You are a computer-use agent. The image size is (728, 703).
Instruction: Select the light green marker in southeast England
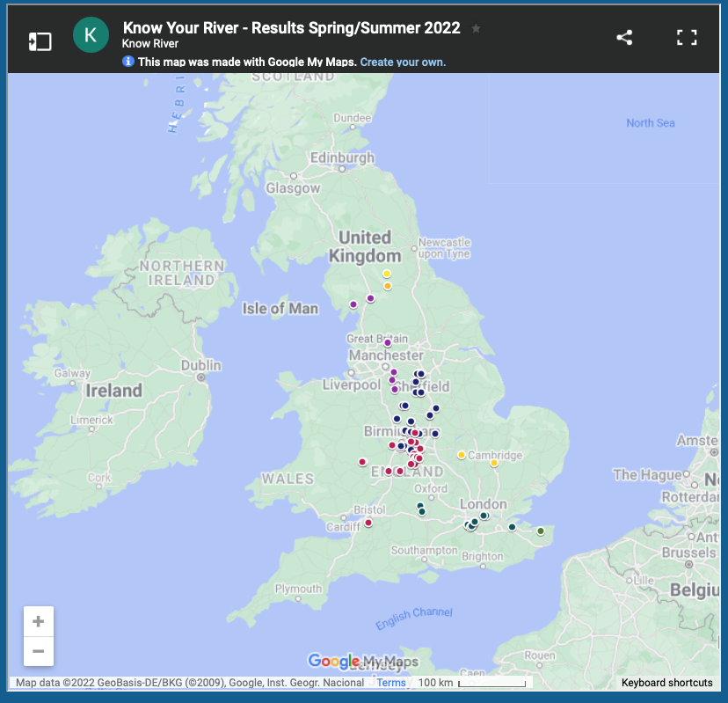pos(541,531)
